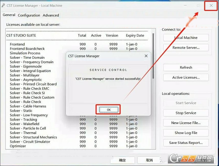Select Solver - Particle In Cell
The height and width of the screenshot is (166, 219).
click(x=73, y=128)
